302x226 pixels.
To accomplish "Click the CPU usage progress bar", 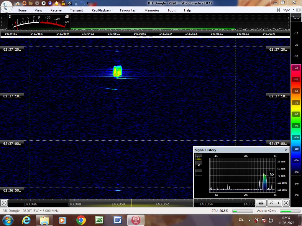I will [x=242, y=211].
